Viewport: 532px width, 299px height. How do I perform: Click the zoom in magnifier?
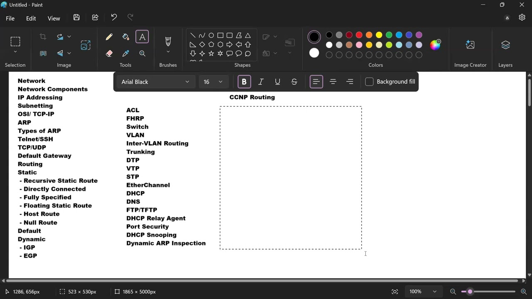point(524,292)
